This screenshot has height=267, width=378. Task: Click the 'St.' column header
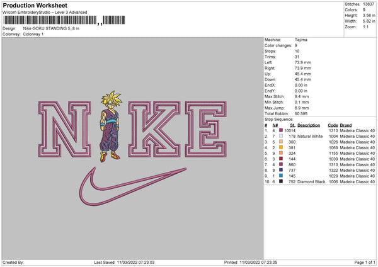point(293,125)
